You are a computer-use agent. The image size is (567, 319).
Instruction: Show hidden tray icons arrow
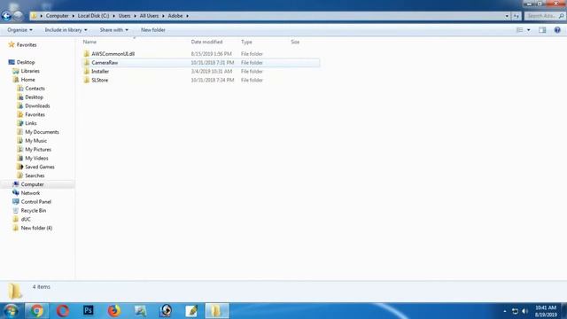505,311
